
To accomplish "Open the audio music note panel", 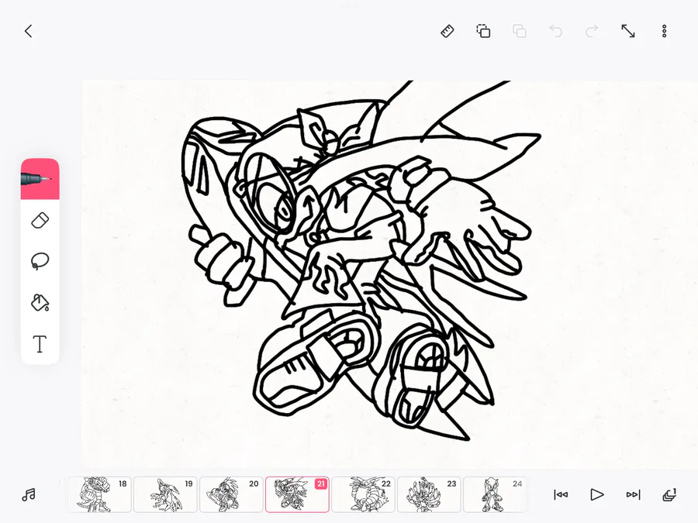I will coord(29,494).
